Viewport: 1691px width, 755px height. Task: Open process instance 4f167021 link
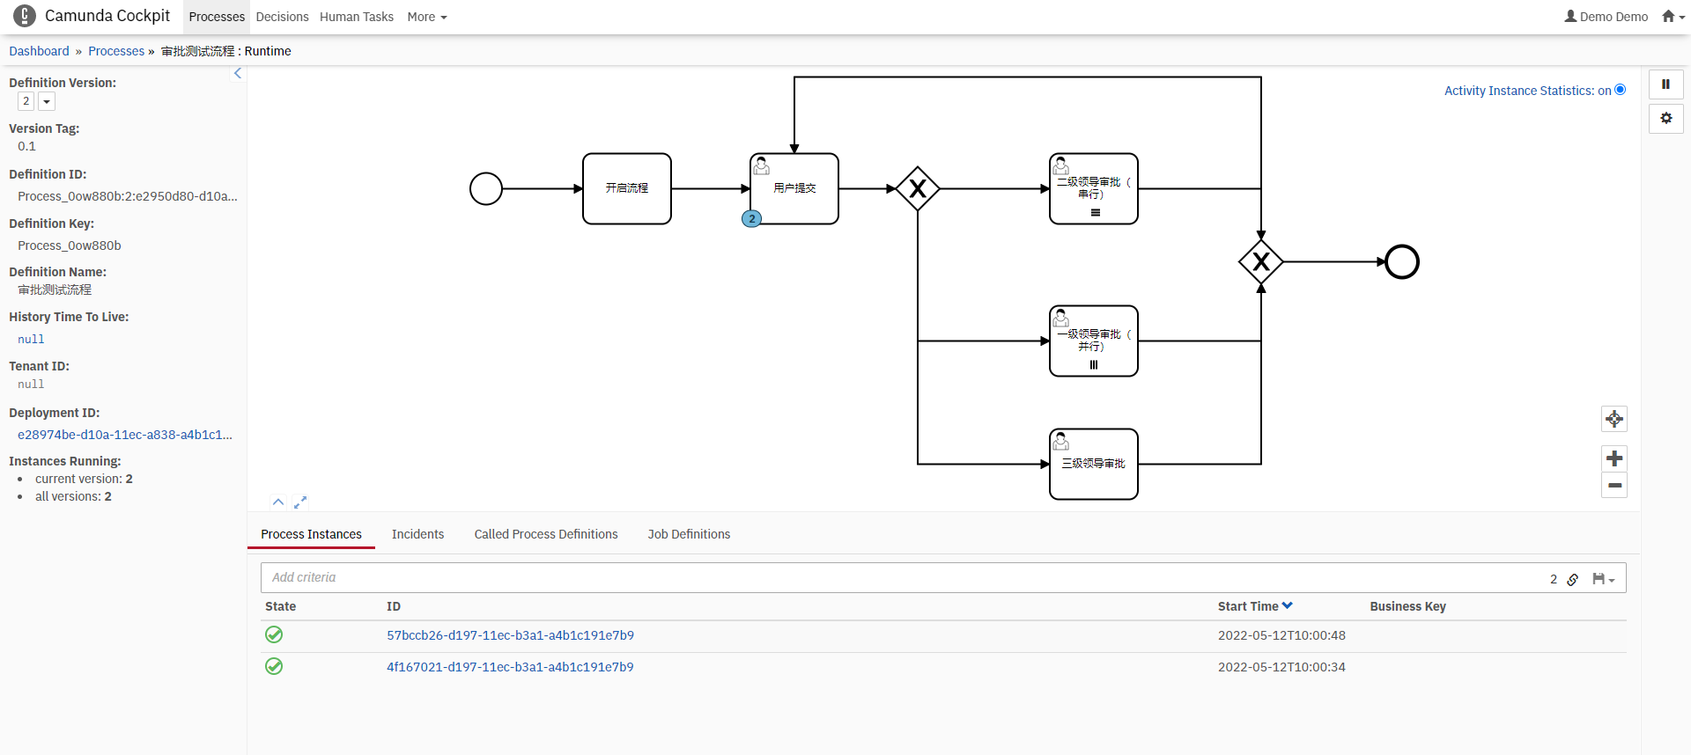click(x=510, y=667)
